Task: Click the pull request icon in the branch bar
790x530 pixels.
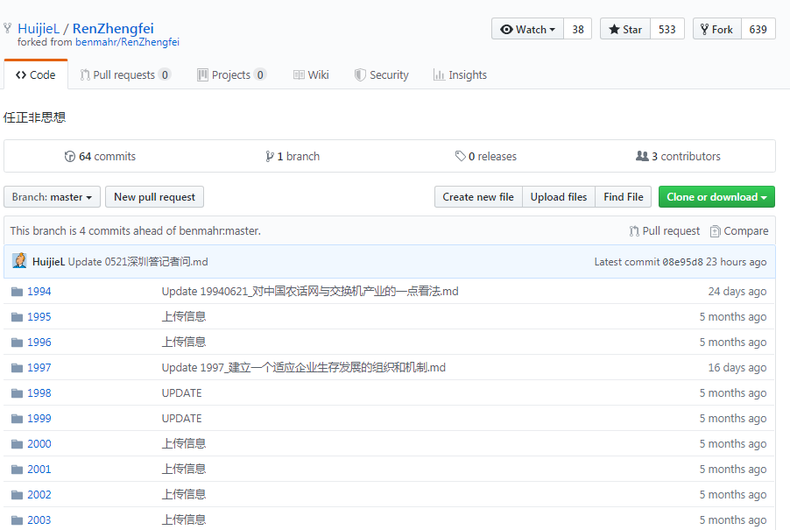Action: (x=634, y=231)
